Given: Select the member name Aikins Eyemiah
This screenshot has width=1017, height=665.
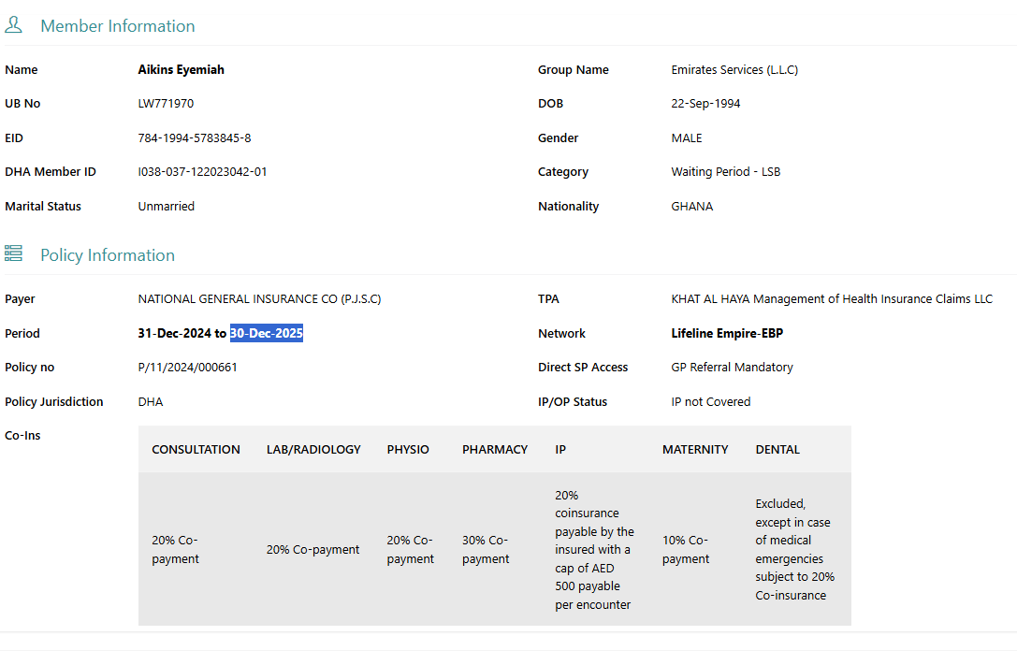Looking at the screenshot, I should tap(181, 69).
